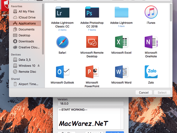Select the Data 3_5 device
The width and height of the screenshot is (177, 133).
click(x=25, y=60)
